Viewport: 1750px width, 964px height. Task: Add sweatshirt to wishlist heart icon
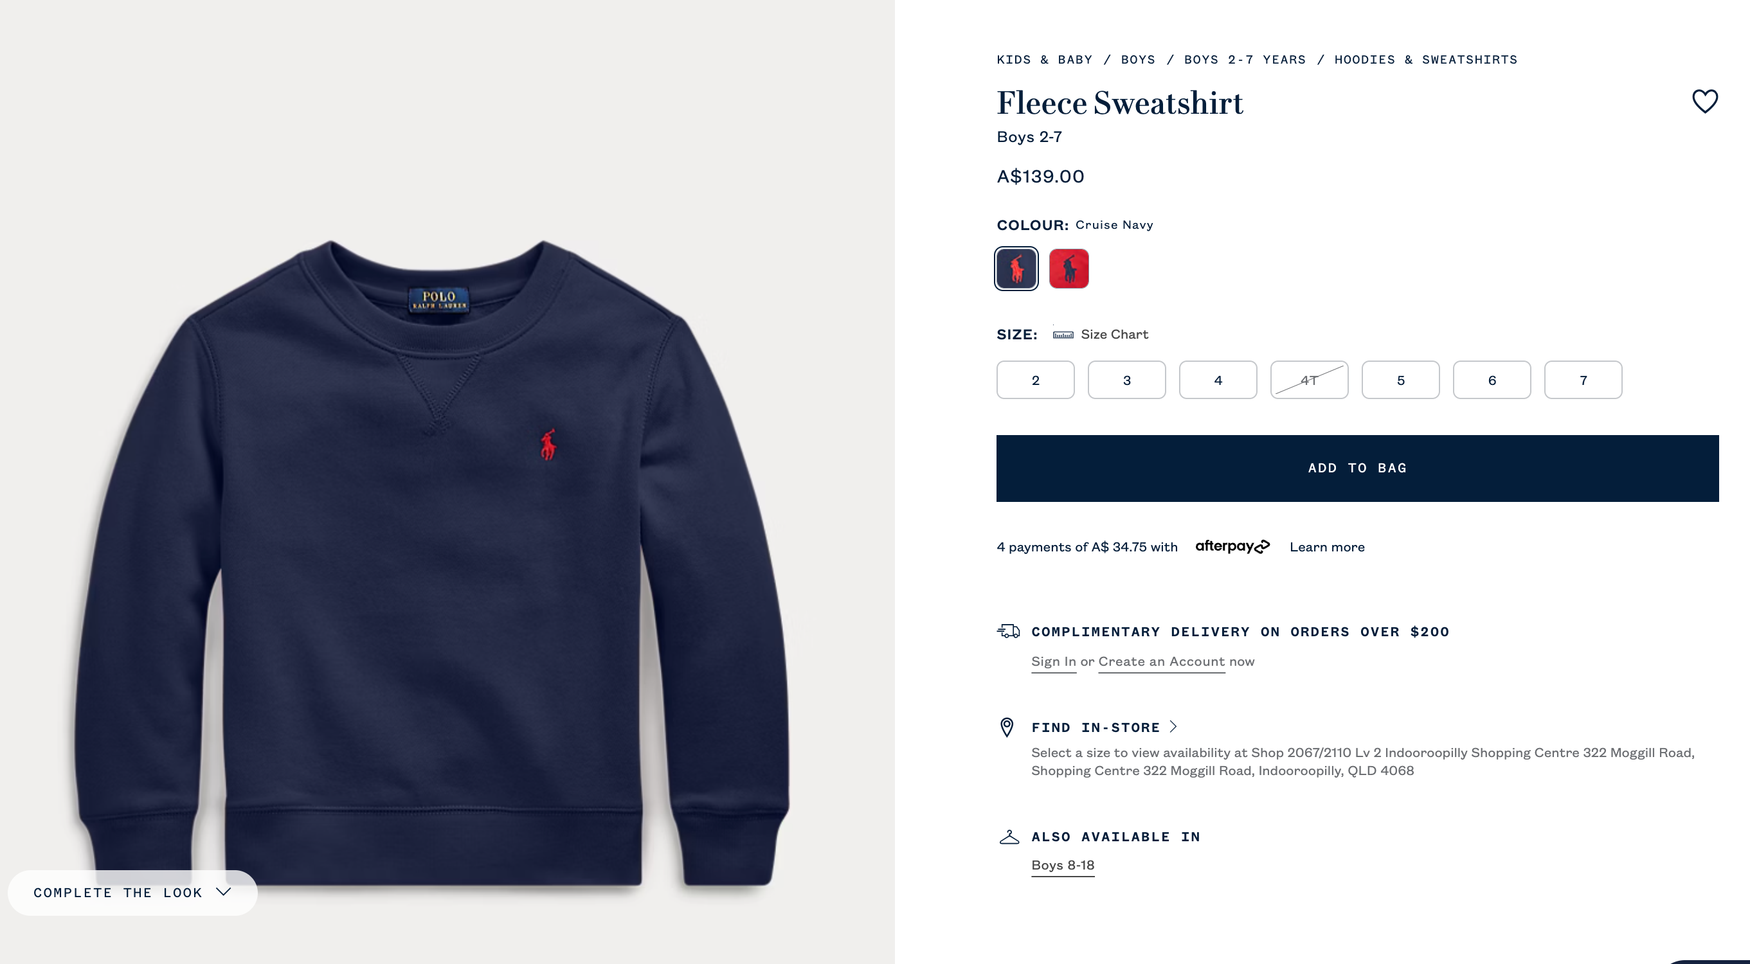(x=1704, y=102)
